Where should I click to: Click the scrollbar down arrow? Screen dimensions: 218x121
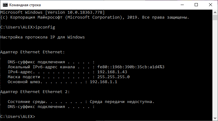pyautogui.click(x=215, y=118)
